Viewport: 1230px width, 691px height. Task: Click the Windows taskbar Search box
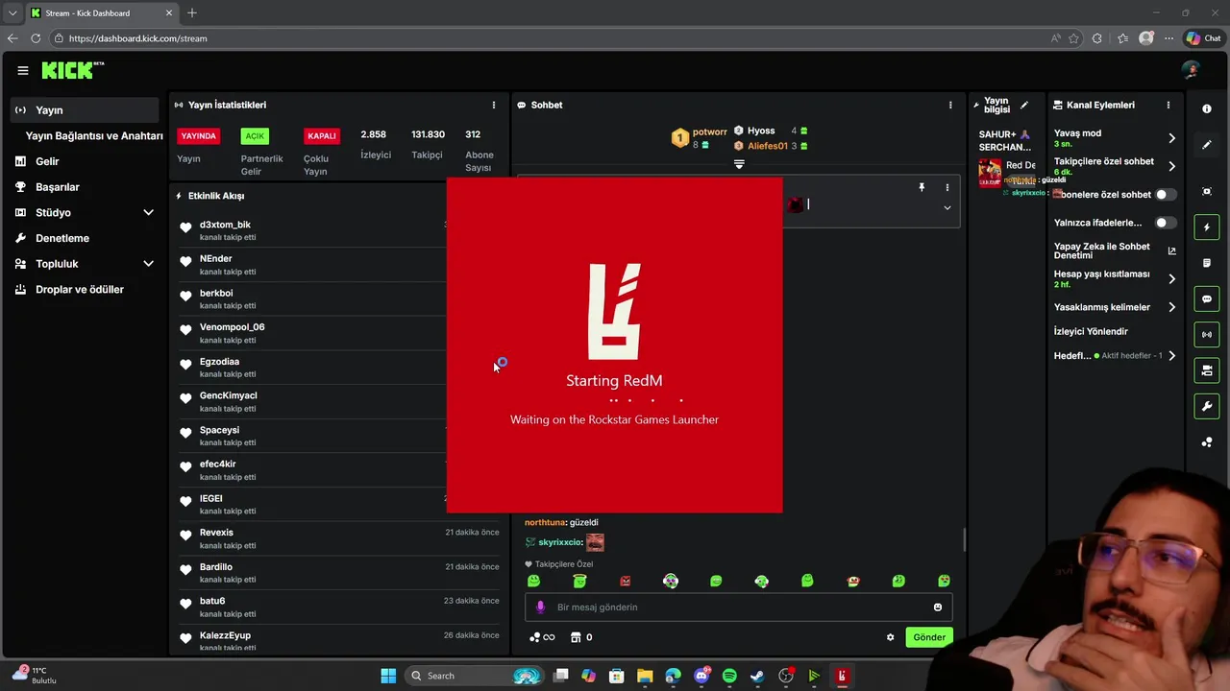click(475, 676)
